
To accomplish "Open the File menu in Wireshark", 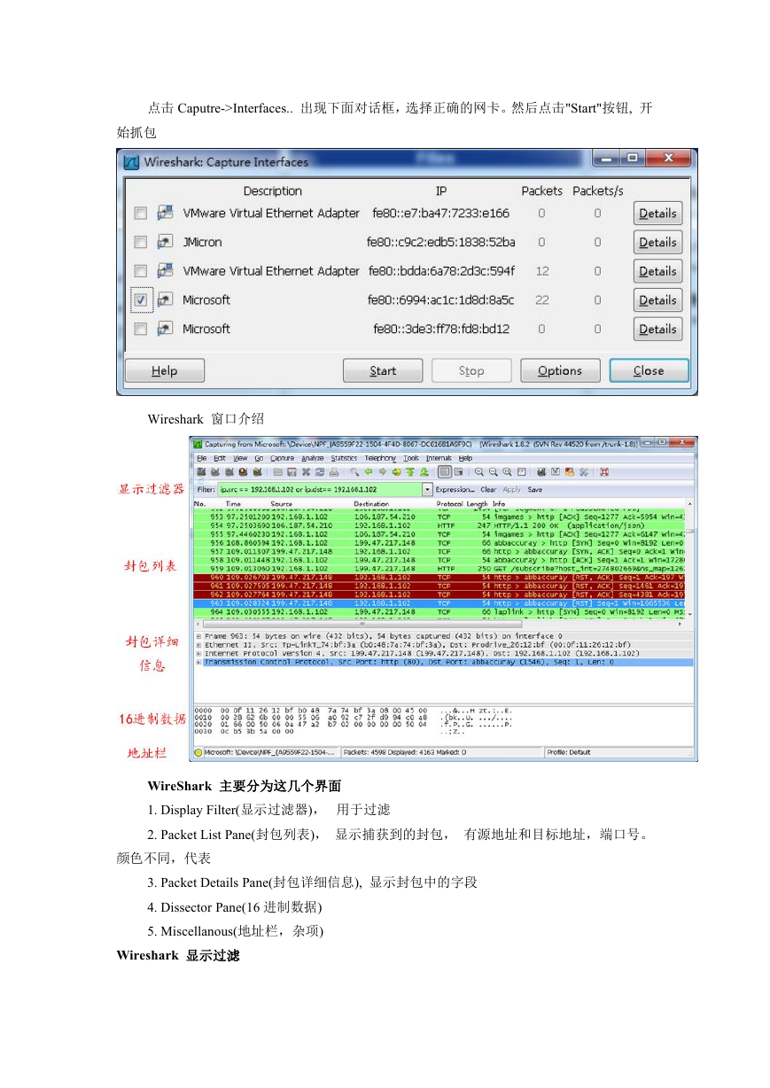I will [x=202, y=458].
